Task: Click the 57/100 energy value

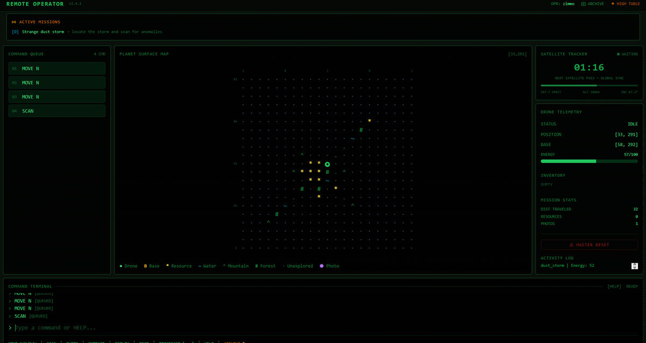Action: 631,155
